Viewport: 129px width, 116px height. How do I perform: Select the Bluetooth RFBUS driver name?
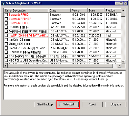19,23
